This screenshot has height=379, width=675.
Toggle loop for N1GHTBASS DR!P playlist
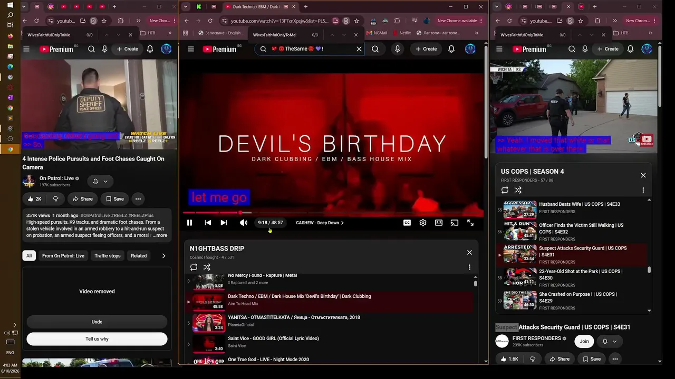point(194,267)
